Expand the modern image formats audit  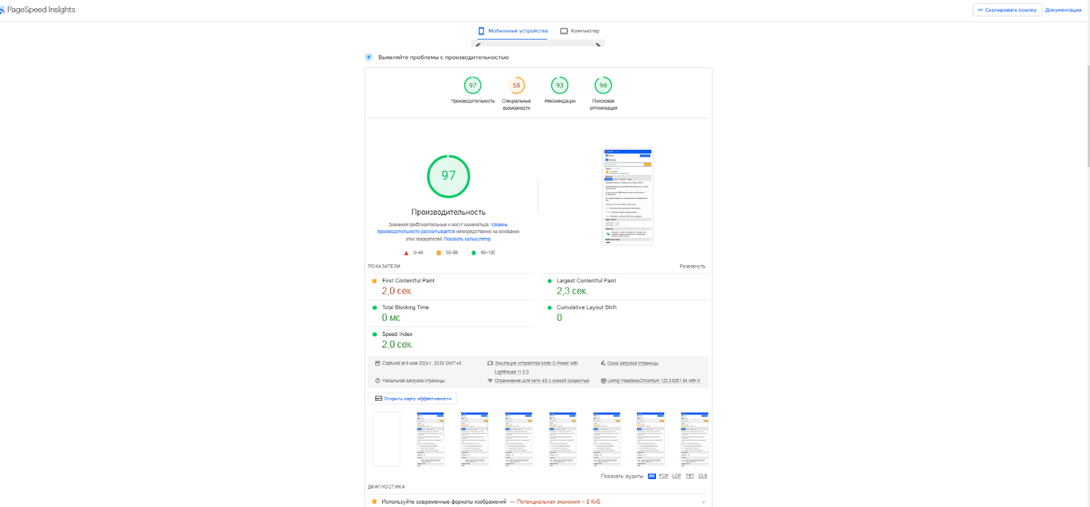(703, 502)
